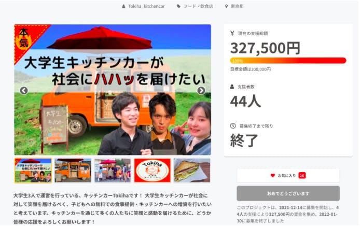Viewport: 360px width, 226px height.
Task: Select the orange kitchen car thumbnail
Action: (73, 171)
